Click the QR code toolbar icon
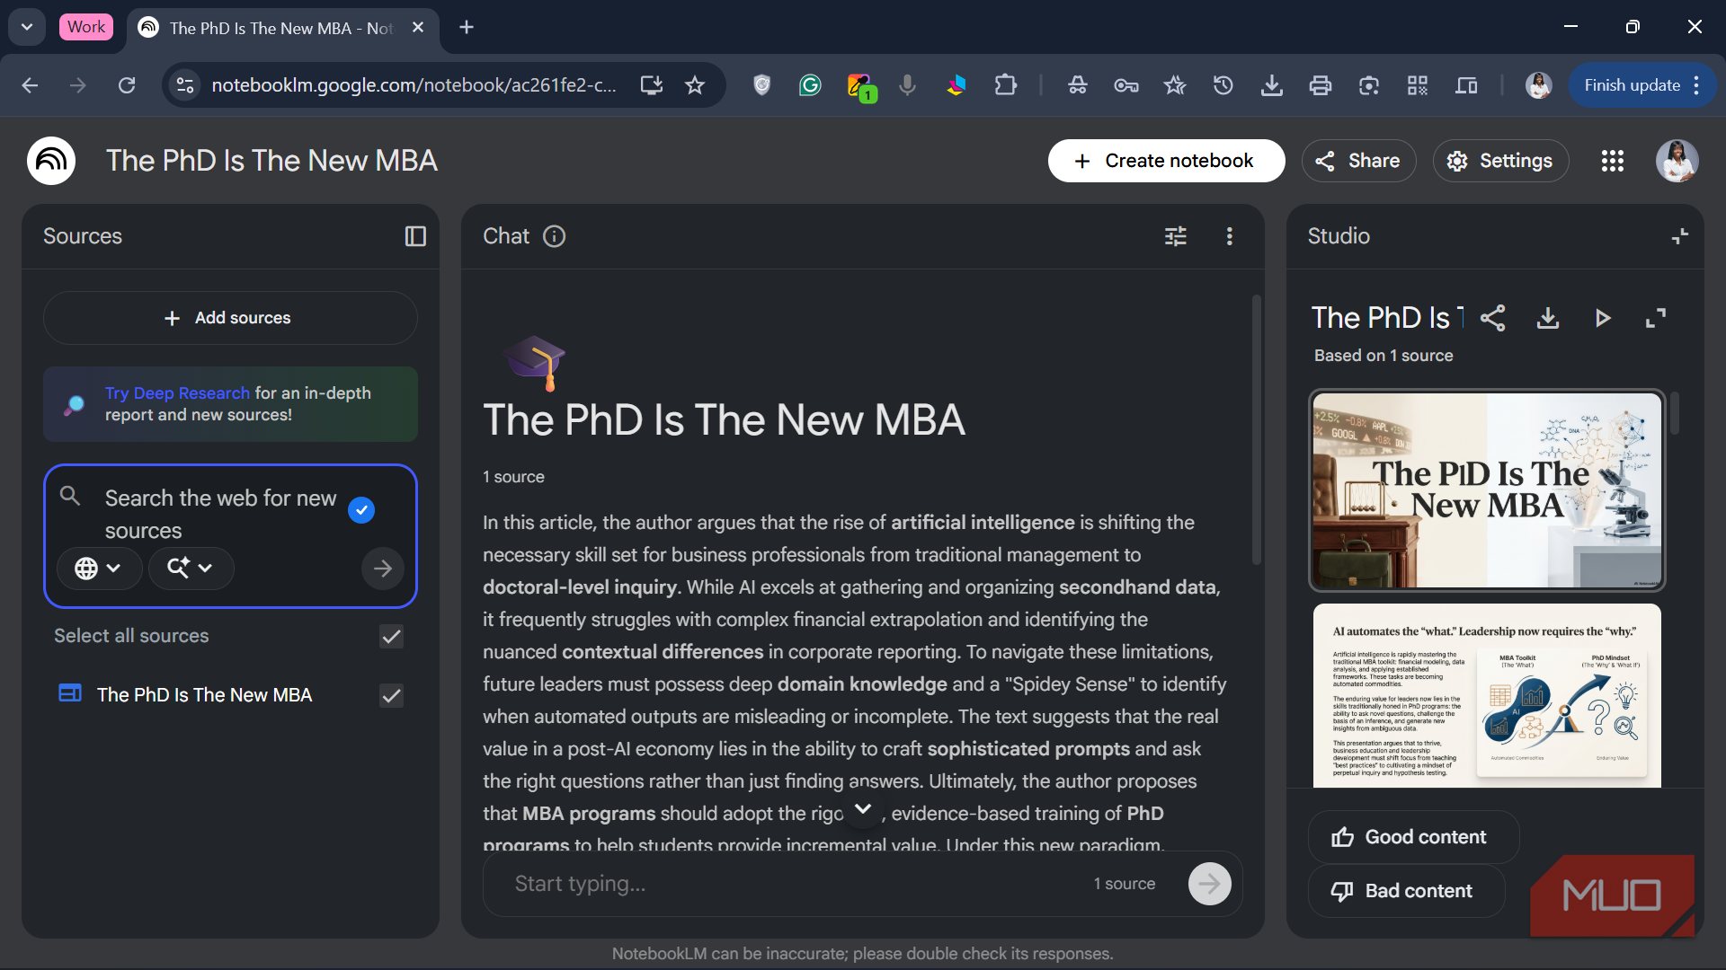1726x970 pixels. (1418, 85)
